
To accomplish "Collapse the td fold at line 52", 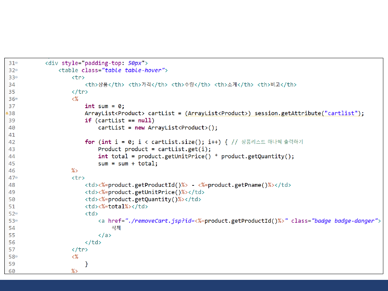I will coord(17,214).
